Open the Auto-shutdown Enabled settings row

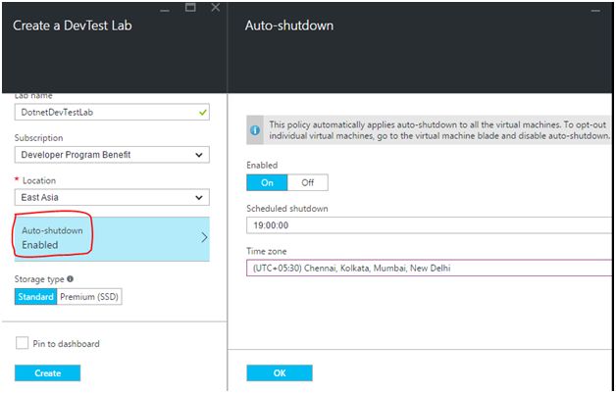tap(112, 237)
